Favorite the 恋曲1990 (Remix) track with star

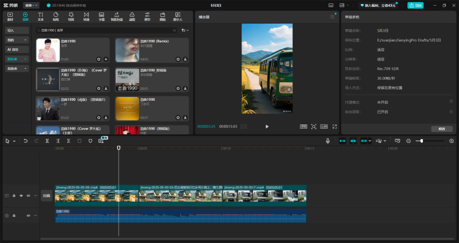click(178, 59)
